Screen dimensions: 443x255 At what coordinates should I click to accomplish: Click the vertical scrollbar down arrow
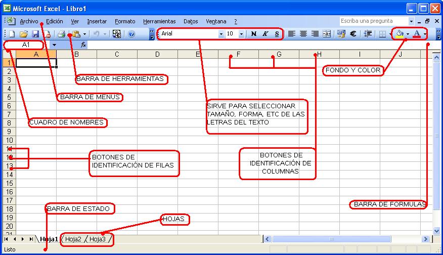(436, 231)
